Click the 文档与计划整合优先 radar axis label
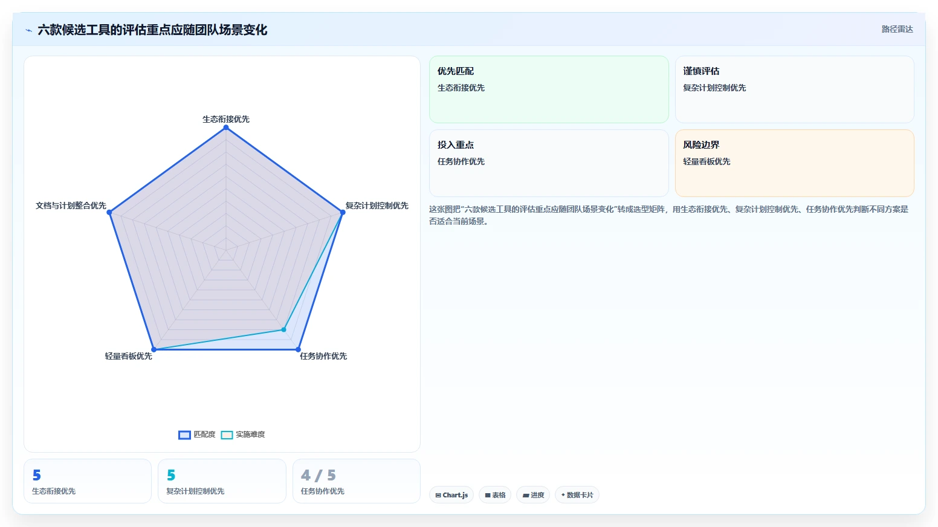This screenshot has height=527, width=938. [x=71, y=205]
